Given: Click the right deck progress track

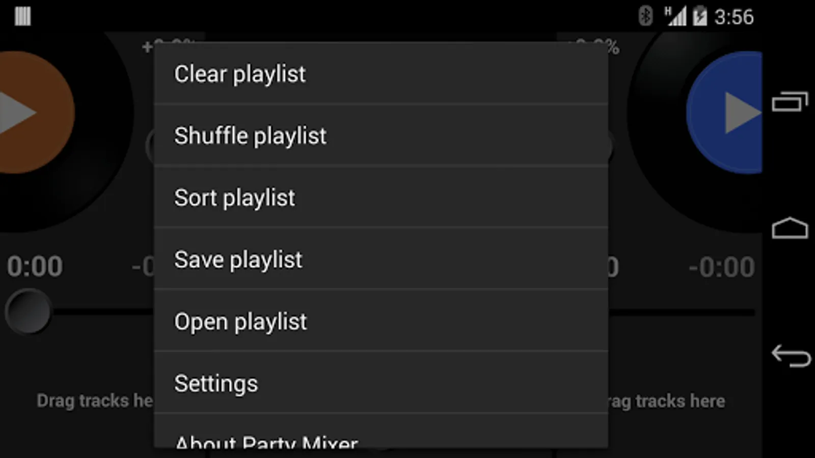Looking at the screenshot, I should point(682,312).
